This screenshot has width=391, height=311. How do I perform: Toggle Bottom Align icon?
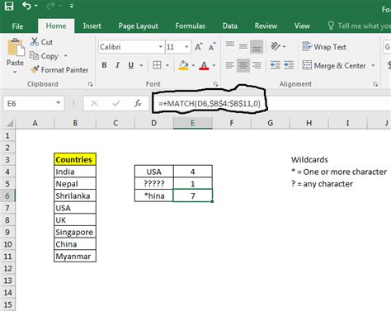(x=257, y=47)
